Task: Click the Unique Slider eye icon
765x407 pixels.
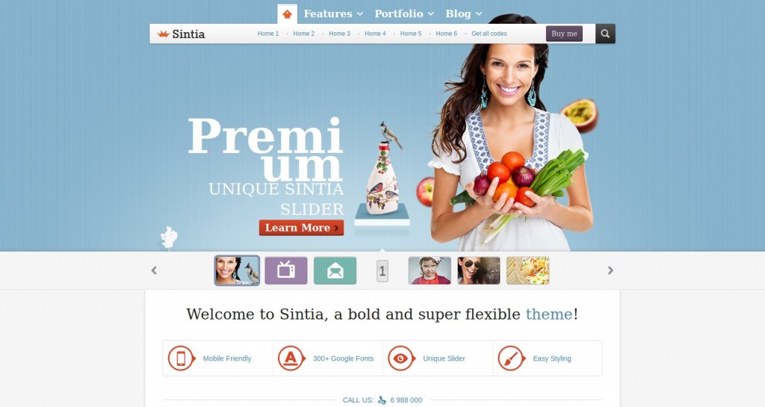Action: (401, 358)
